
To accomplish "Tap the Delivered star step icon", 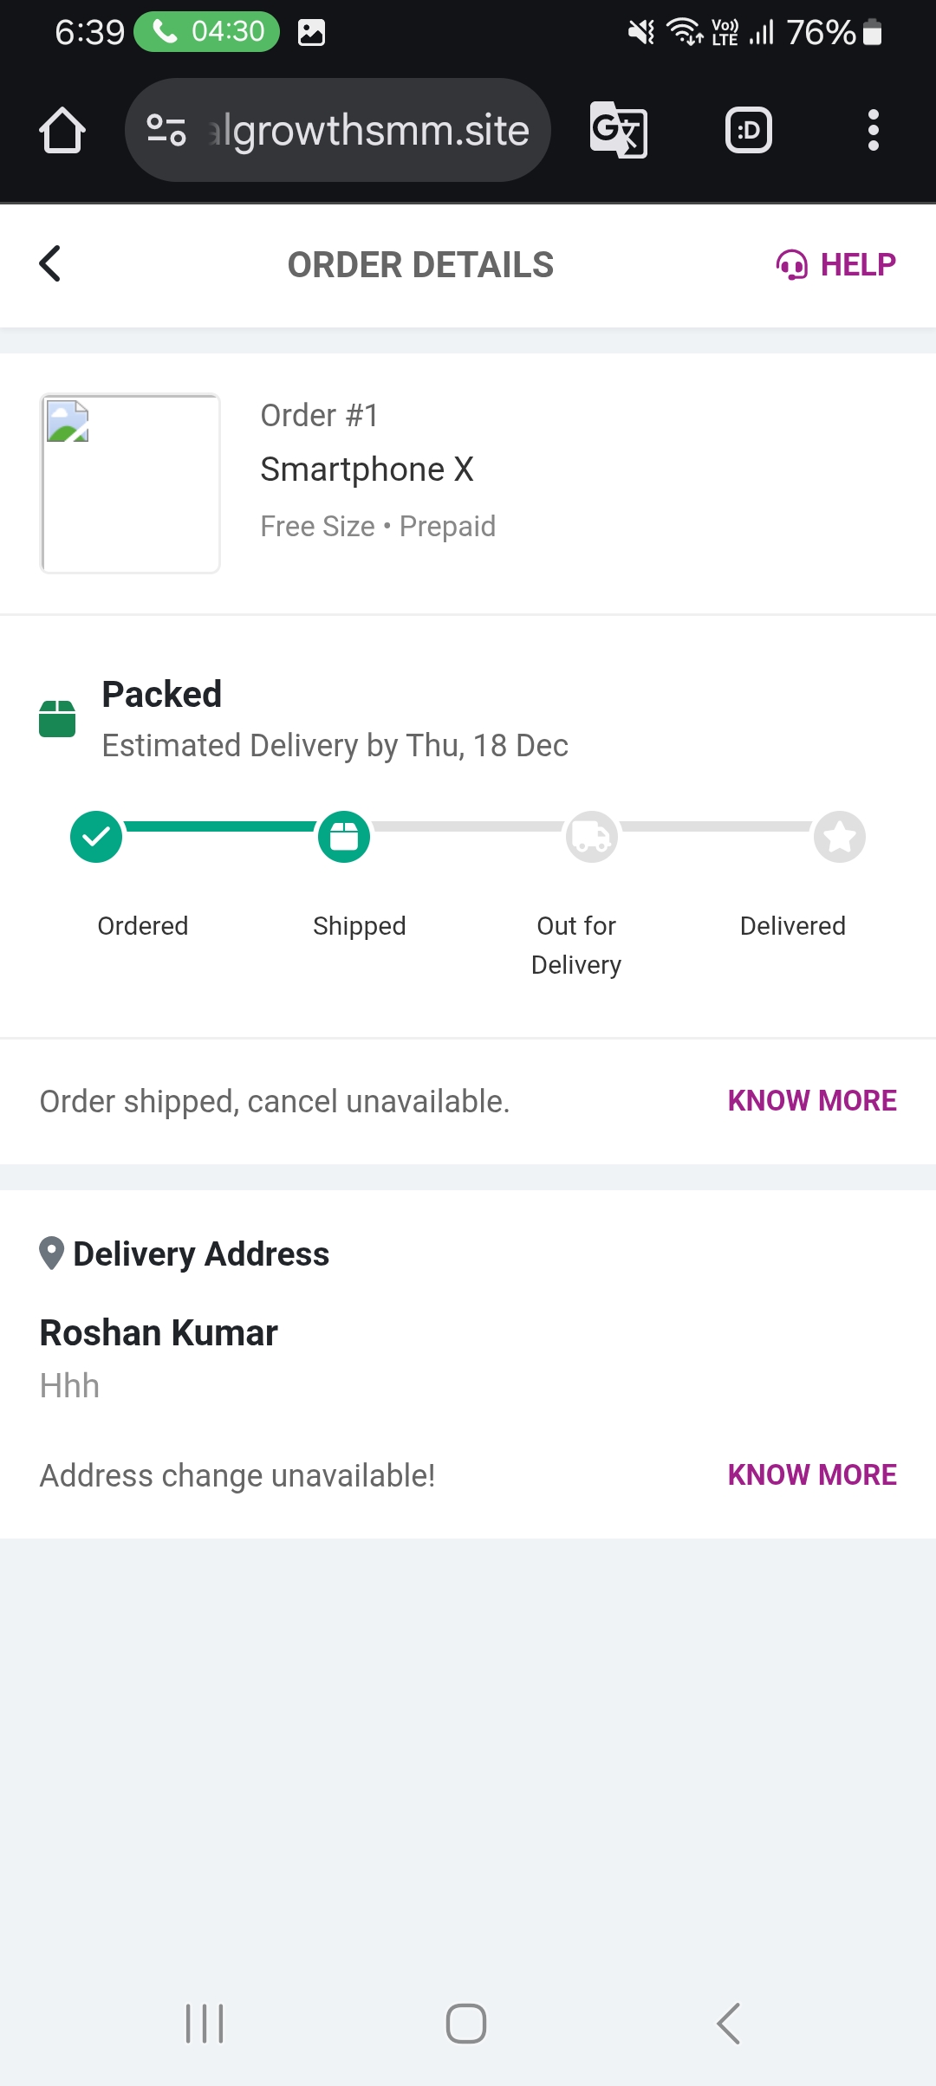I will 839,837.
